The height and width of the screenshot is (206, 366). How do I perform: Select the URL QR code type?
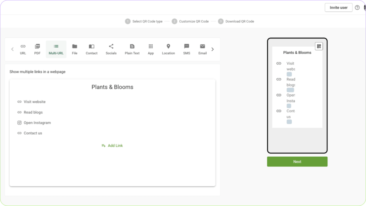click(23, 49)
